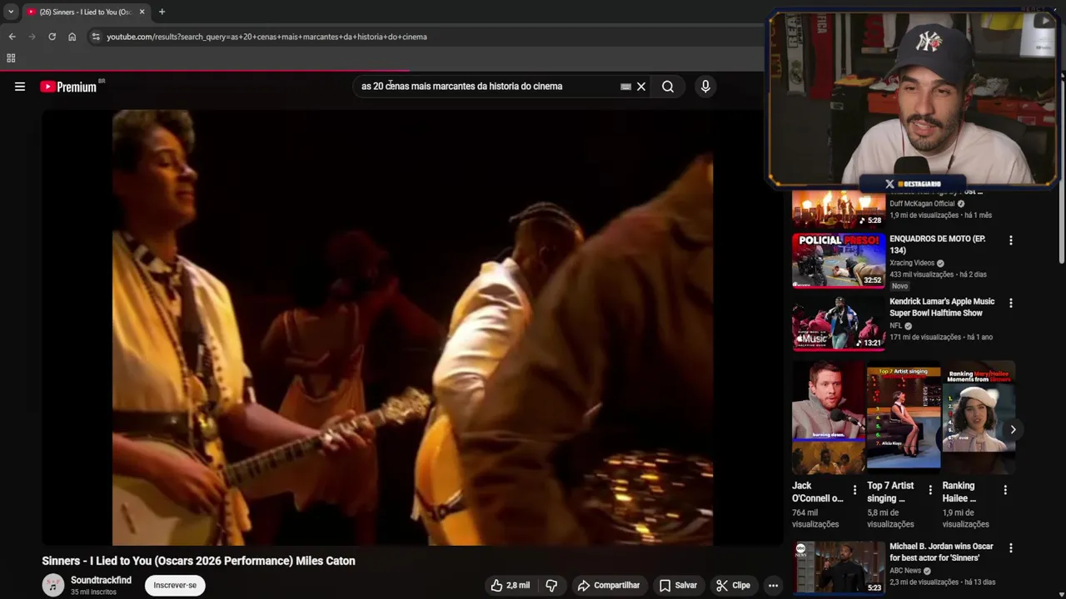Open the Soundtrackfind channel name link

[x=101, y=580]
